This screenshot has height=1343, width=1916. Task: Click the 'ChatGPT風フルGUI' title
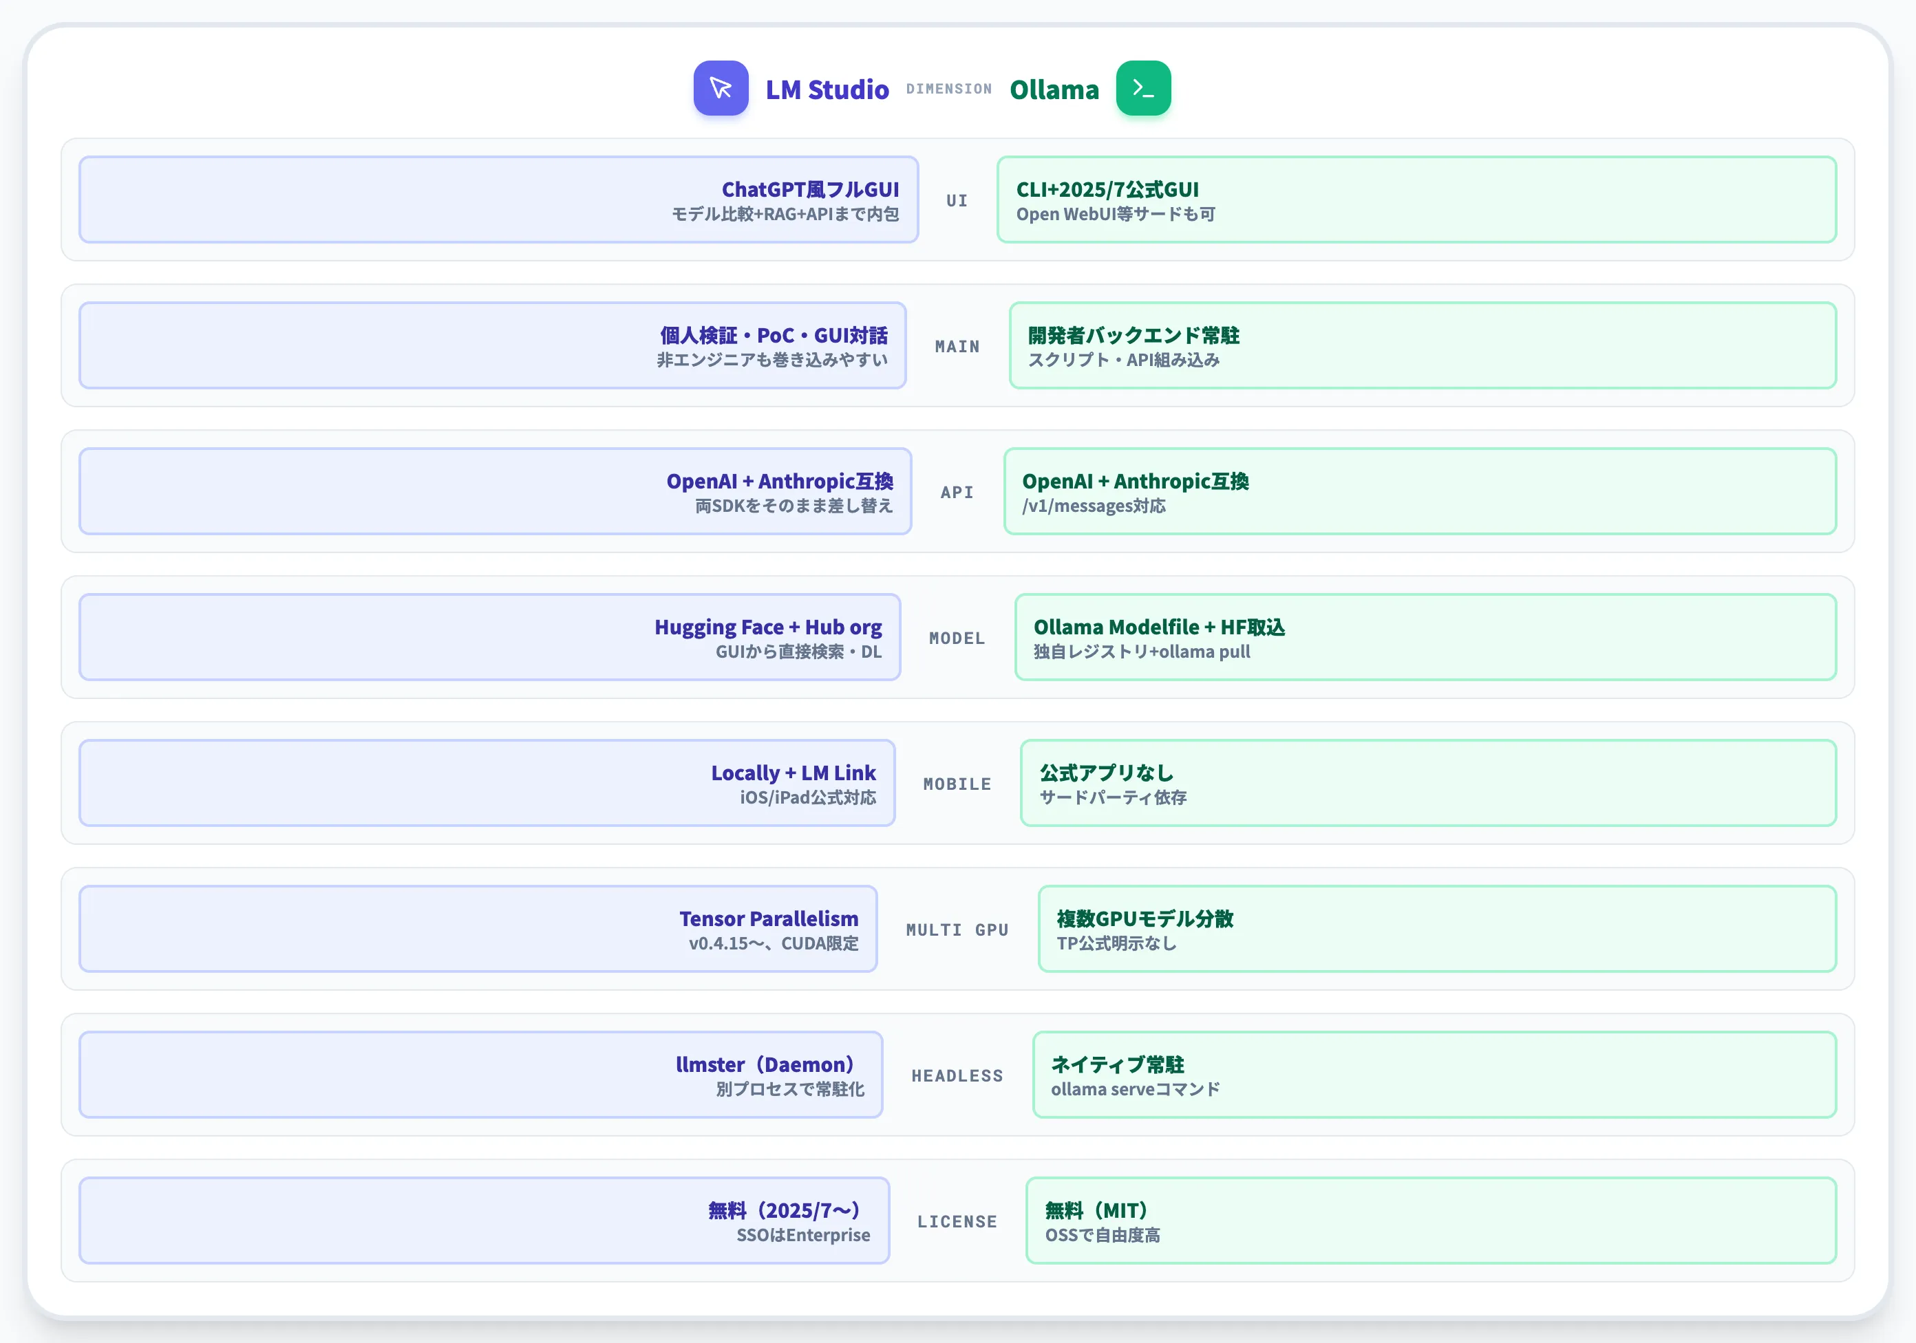point(810,189)
